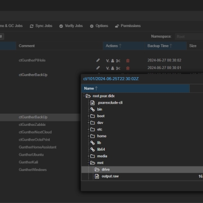Image resolution: width=203 pixels, height=203 pixels.
Task: Prune scissors icon in ctGuntherPiHole row
Action: [118, 61]
